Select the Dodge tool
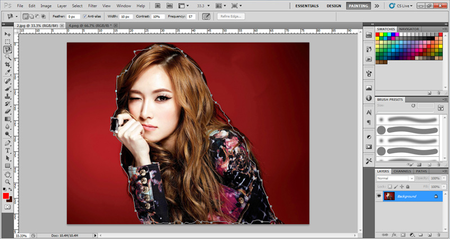This screenshot has width=450, height=239. pyautogui.click(x=7, y=134)
